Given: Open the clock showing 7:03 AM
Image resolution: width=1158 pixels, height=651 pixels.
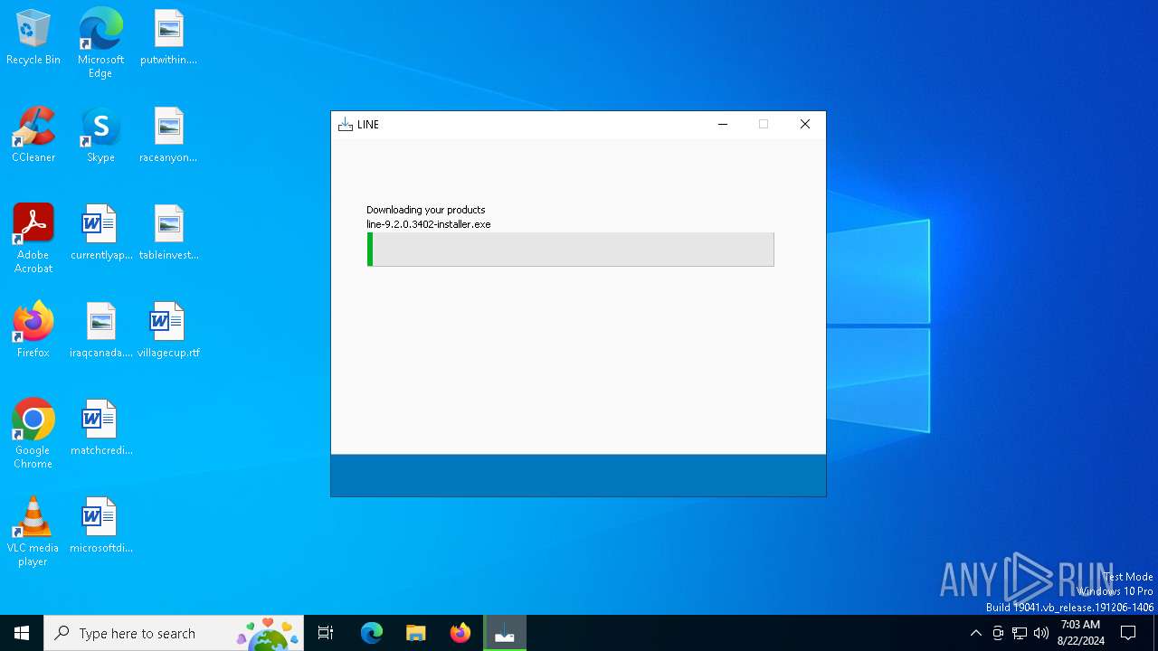Looking at the screenshot, I should coord(1080,633).
